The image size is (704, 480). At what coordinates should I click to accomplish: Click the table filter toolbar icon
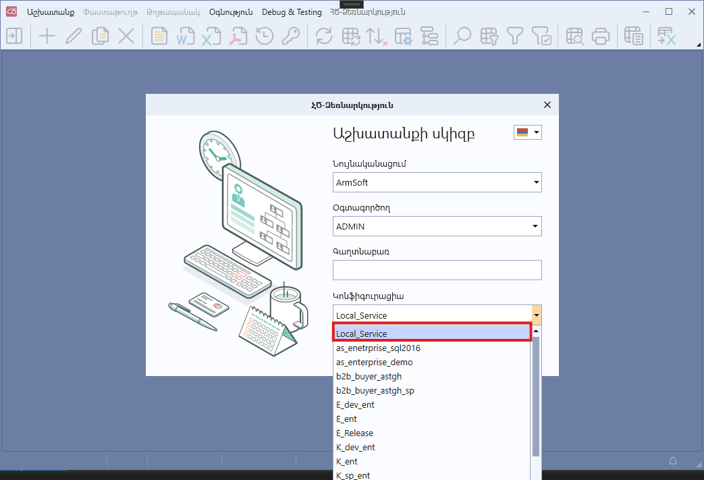click(489, 36)
